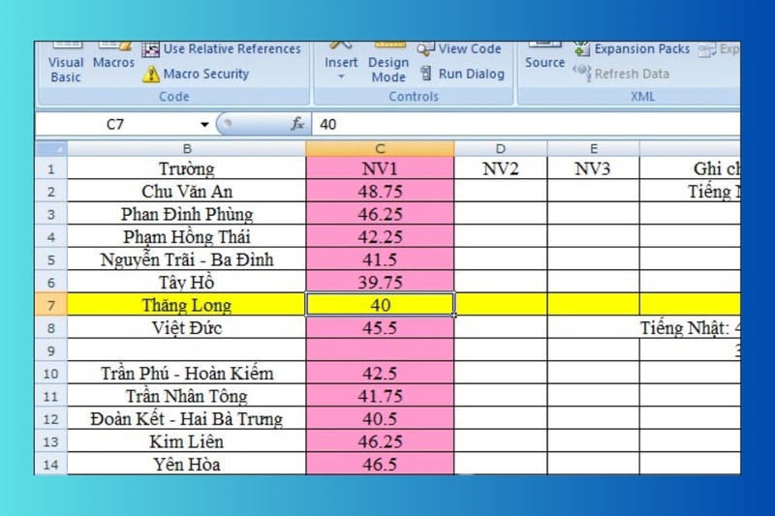Click the 46.25 cell in Phan Đình Phùng row
Screen dimensions: 775x516
click(x=380, y=214)
